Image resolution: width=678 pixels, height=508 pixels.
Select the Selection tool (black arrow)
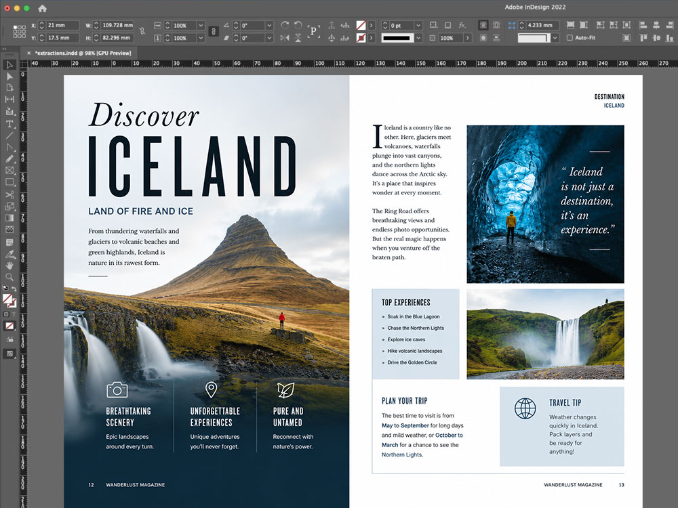click(9, 65)
